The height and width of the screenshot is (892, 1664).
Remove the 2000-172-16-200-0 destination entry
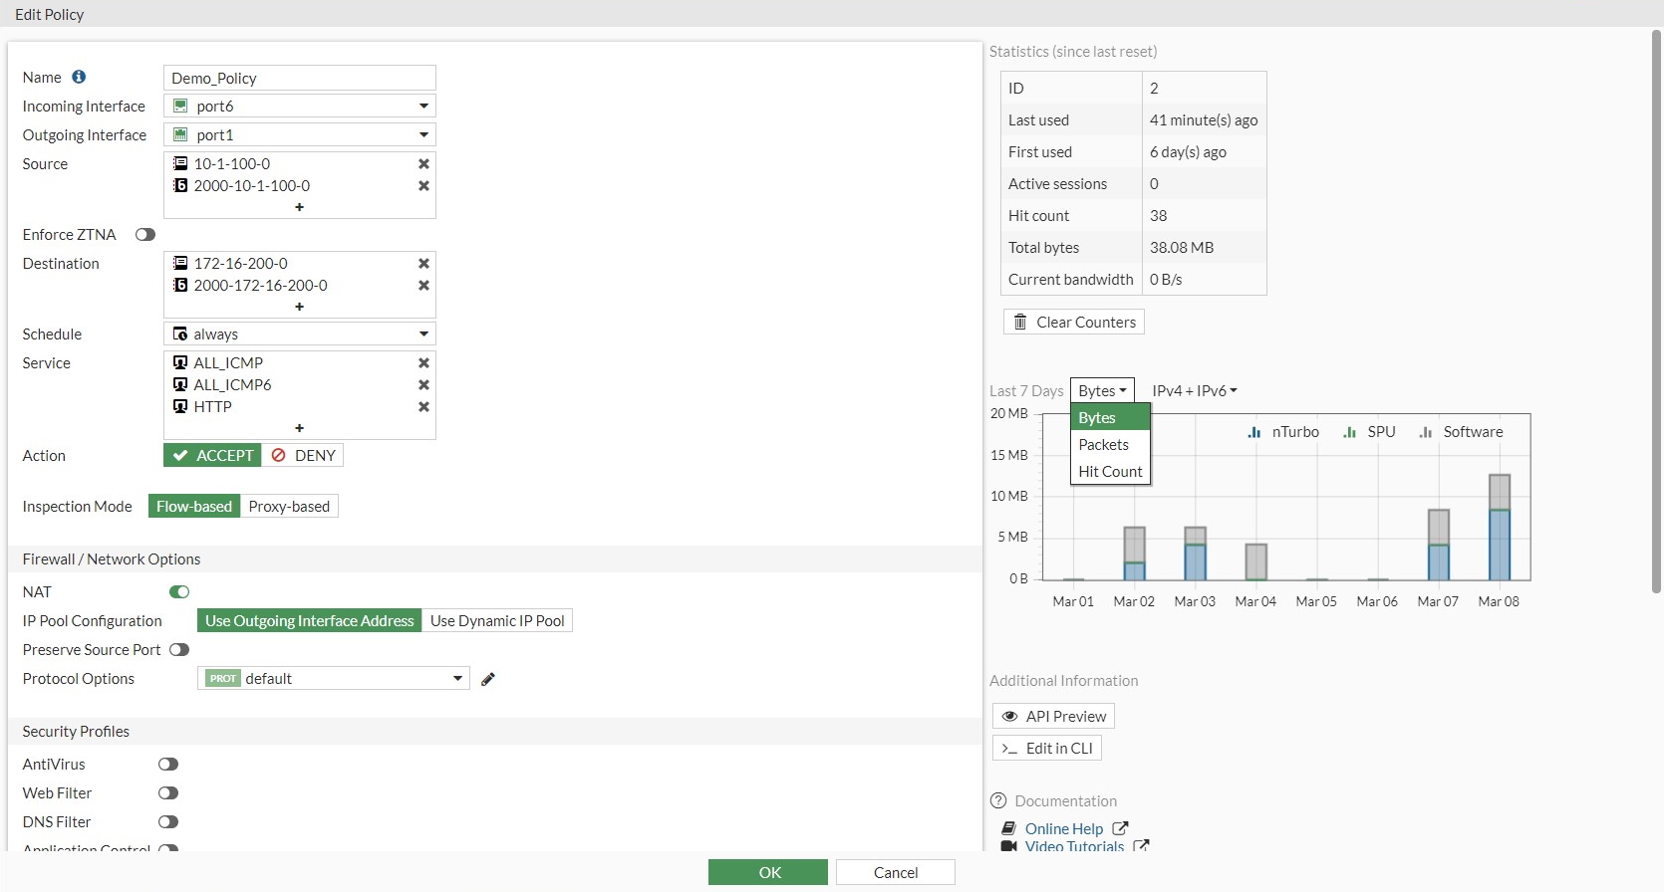point(423,285)
